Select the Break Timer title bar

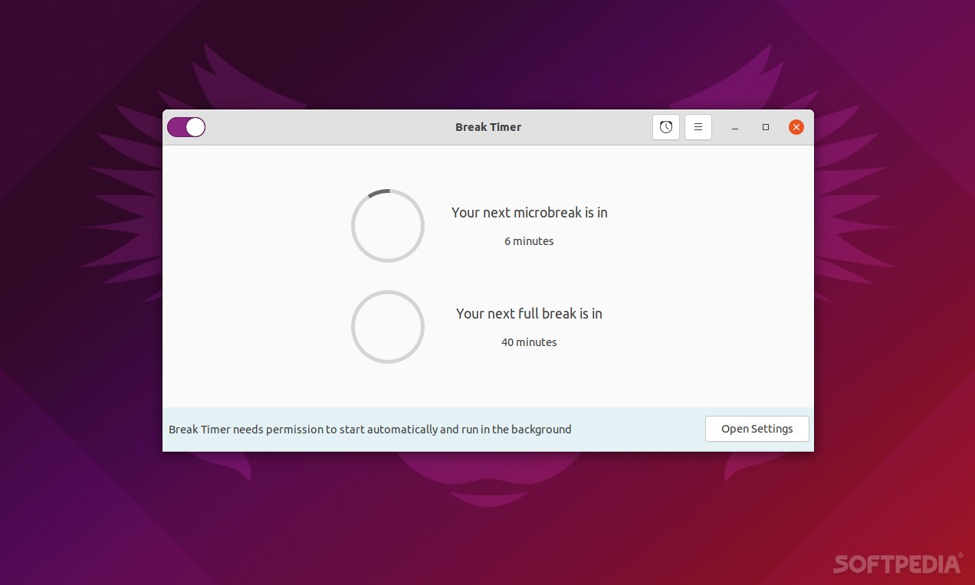pos(488,127)
